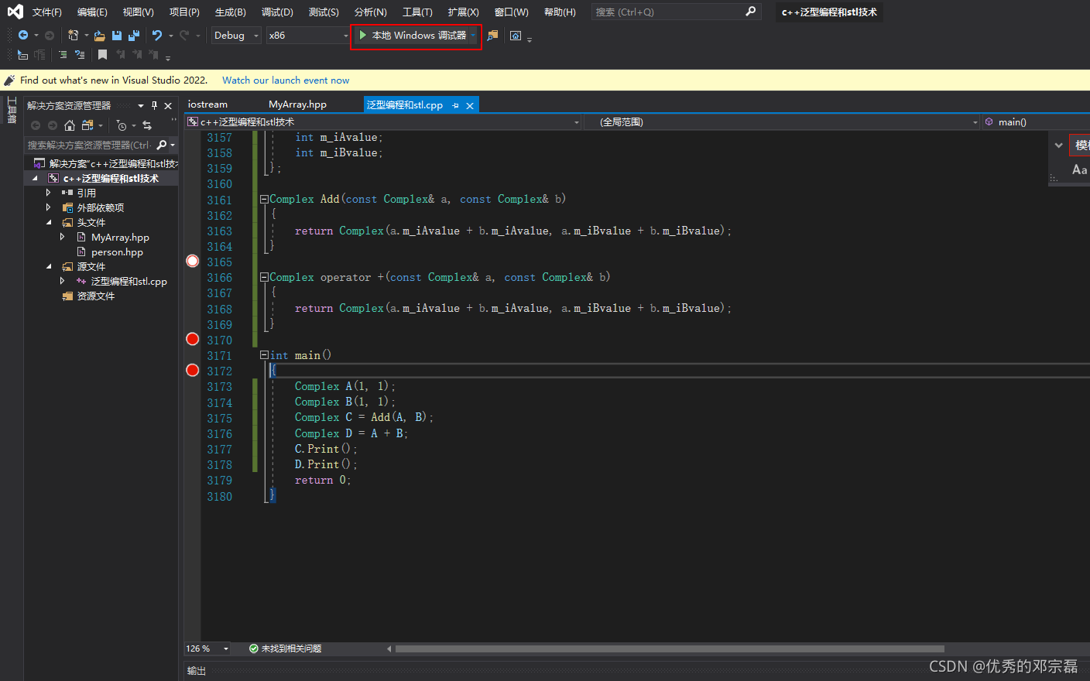Toggle the breakpoint on line 3165
Viewport: 1090px width, 681px height.
[193, 262]
